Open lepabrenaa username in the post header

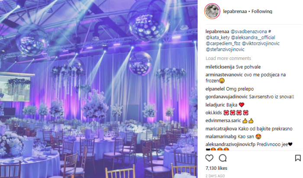(x=235, y=12)
